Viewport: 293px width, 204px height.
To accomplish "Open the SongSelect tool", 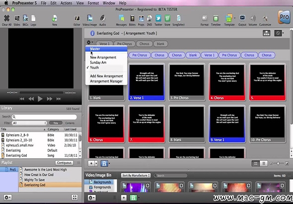I will click(178, 20).
